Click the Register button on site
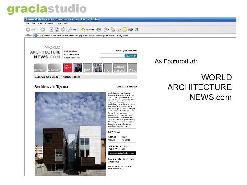247x185 pixels. [40, 68]
